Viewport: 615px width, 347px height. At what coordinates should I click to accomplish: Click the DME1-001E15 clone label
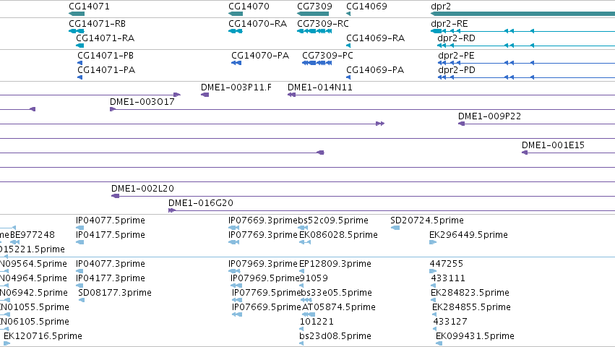point(553,145)
